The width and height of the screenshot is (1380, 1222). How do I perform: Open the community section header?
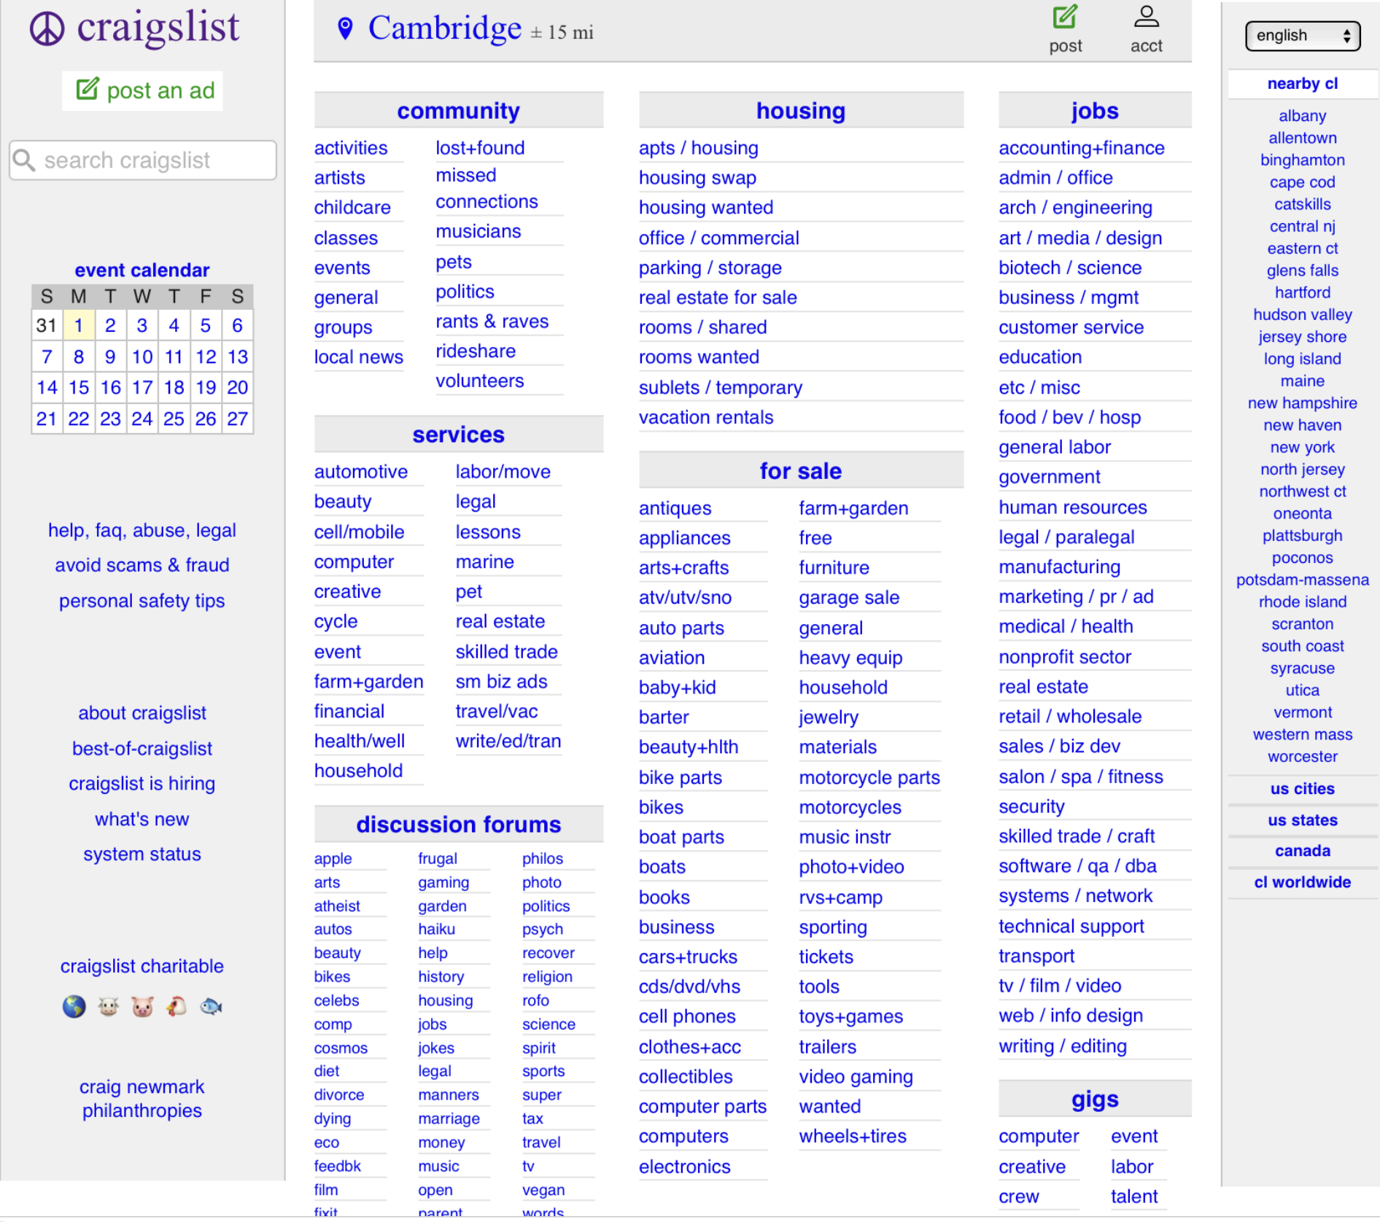click(458, 111)
